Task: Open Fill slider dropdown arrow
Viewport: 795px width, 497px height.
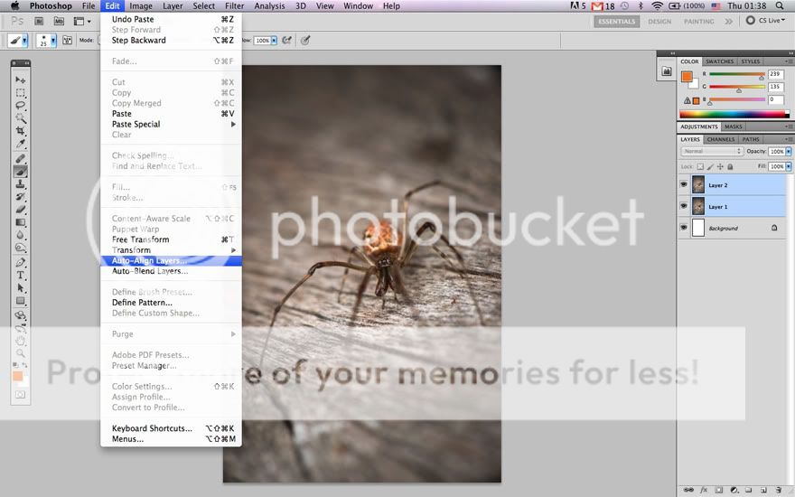Action: click(x=789, y=166)
